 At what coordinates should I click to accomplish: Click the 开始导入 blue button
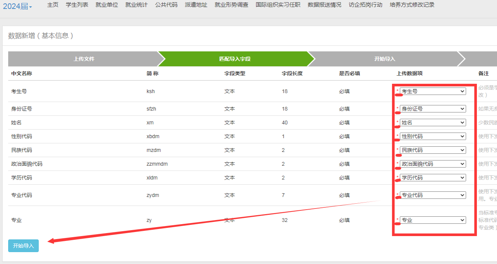(x=23, y=246)
